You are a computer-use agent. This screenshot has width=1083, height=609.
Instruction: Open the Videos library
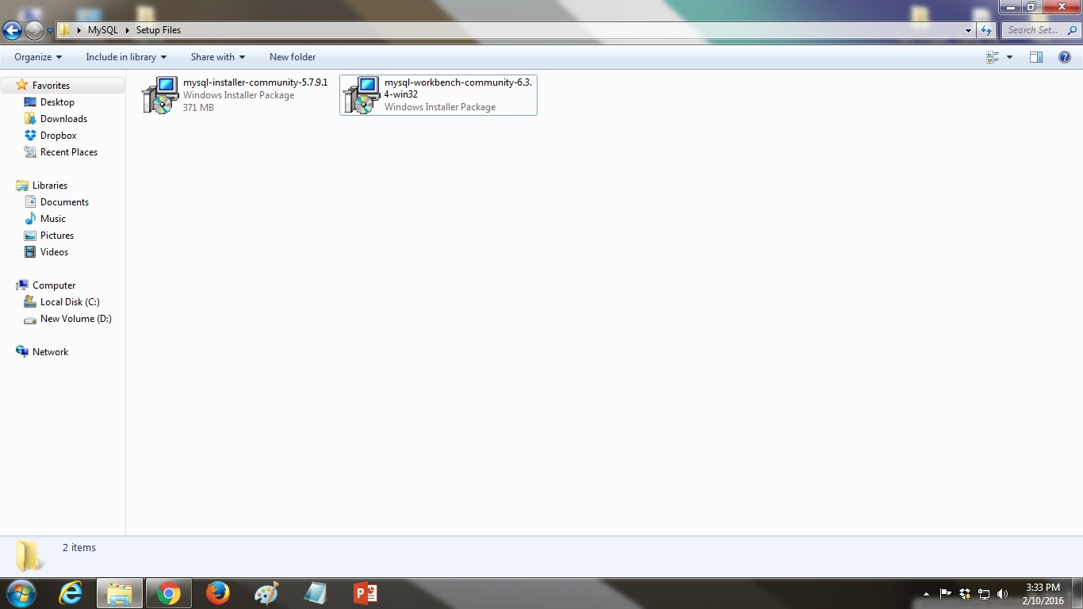pos(54,252)
